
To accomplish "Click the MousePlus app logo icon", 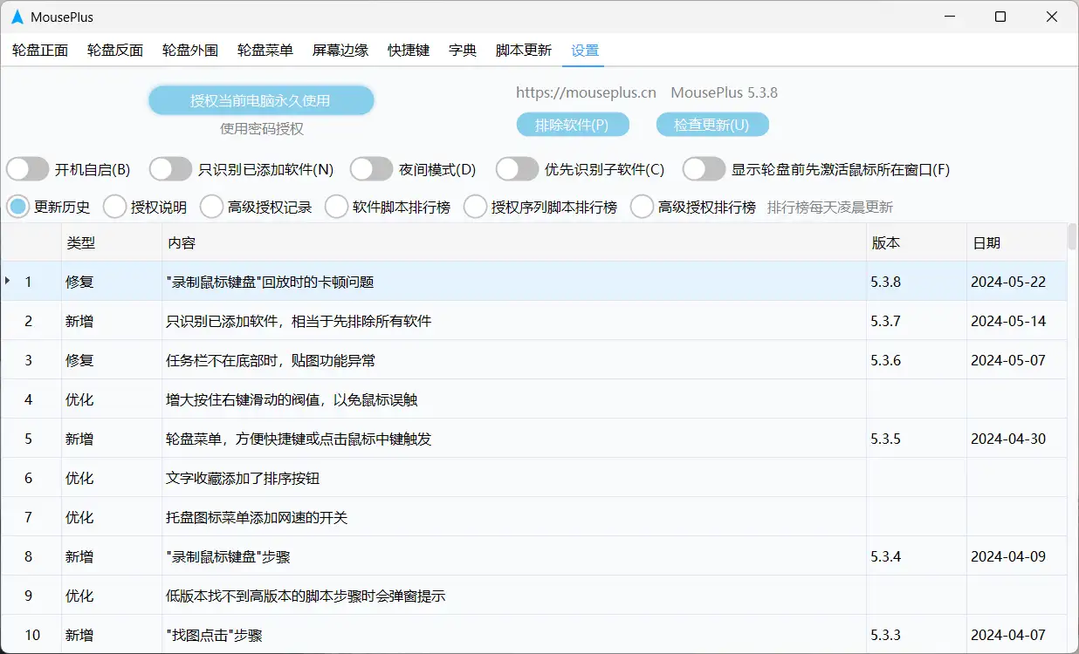I will pos(17,17).
